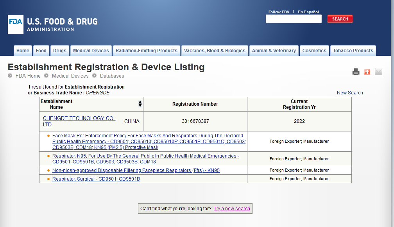Open the Cosmetics tab
This screenshot has height=227, width=394.
314,50
